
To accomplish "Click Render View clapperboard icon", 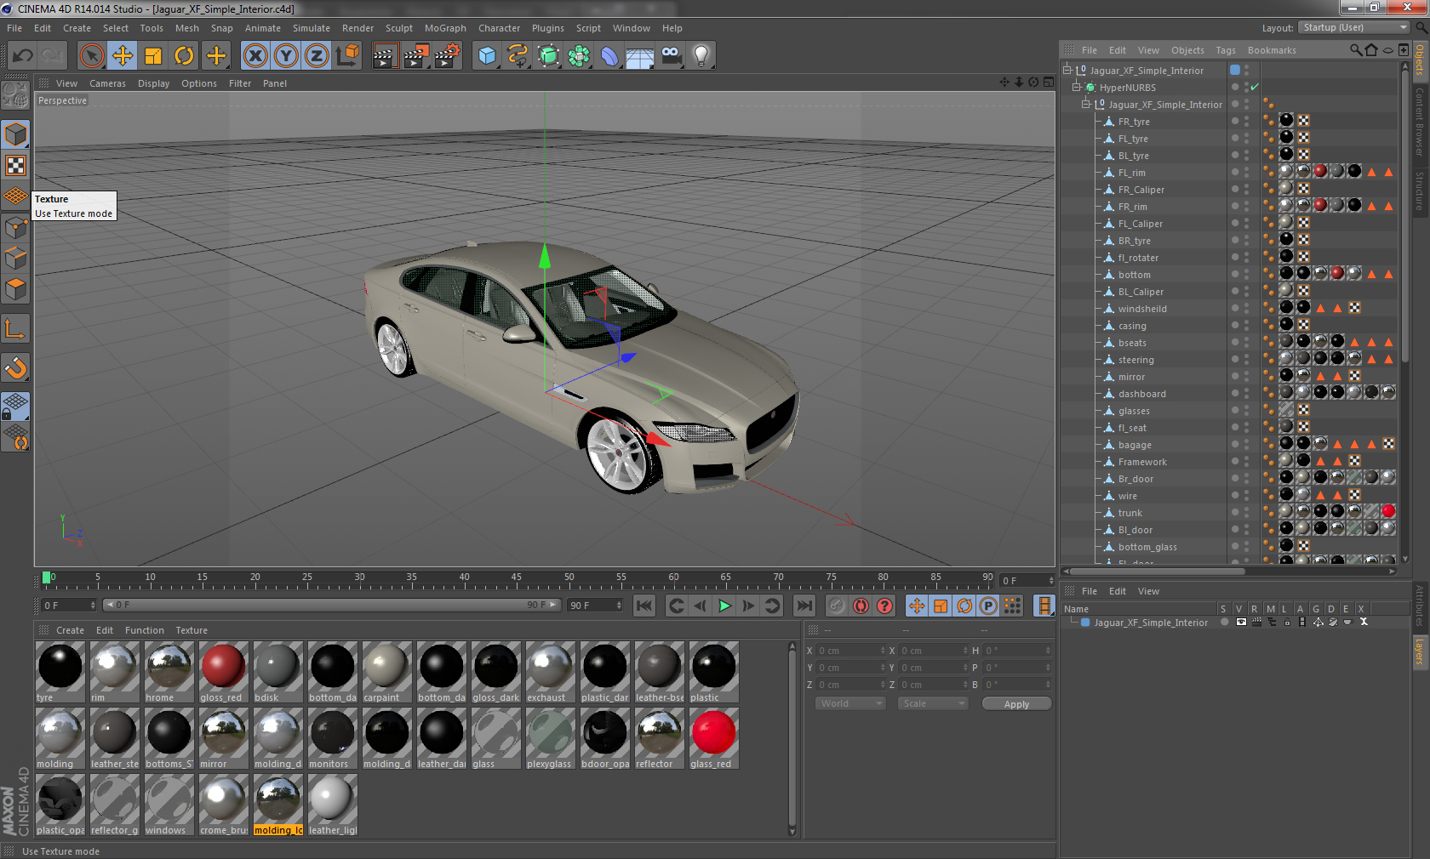I will (x=385, y=56).
